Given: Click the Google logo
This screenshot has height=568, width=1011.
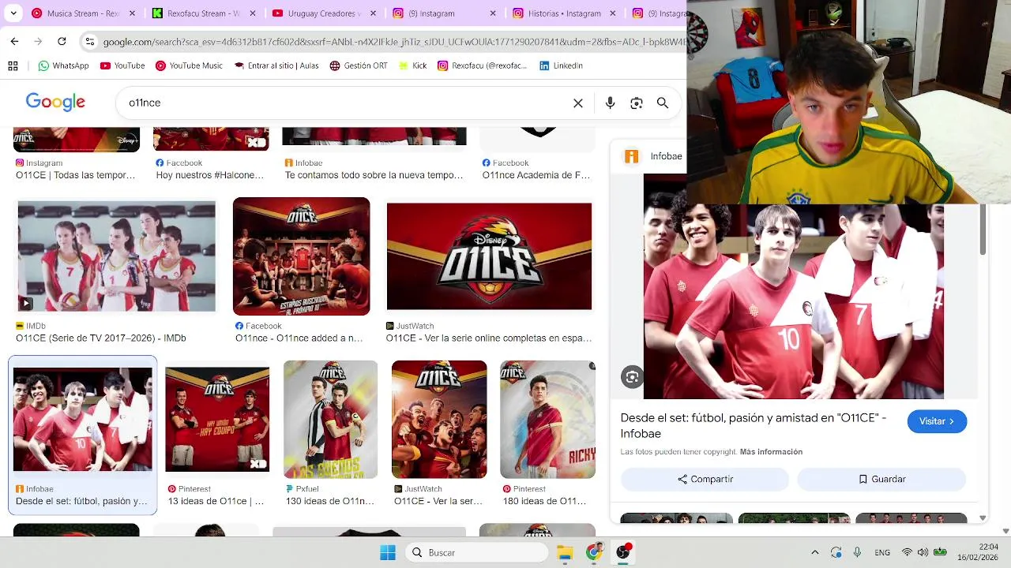Looking at the screenshot, I should pos(55,103).
